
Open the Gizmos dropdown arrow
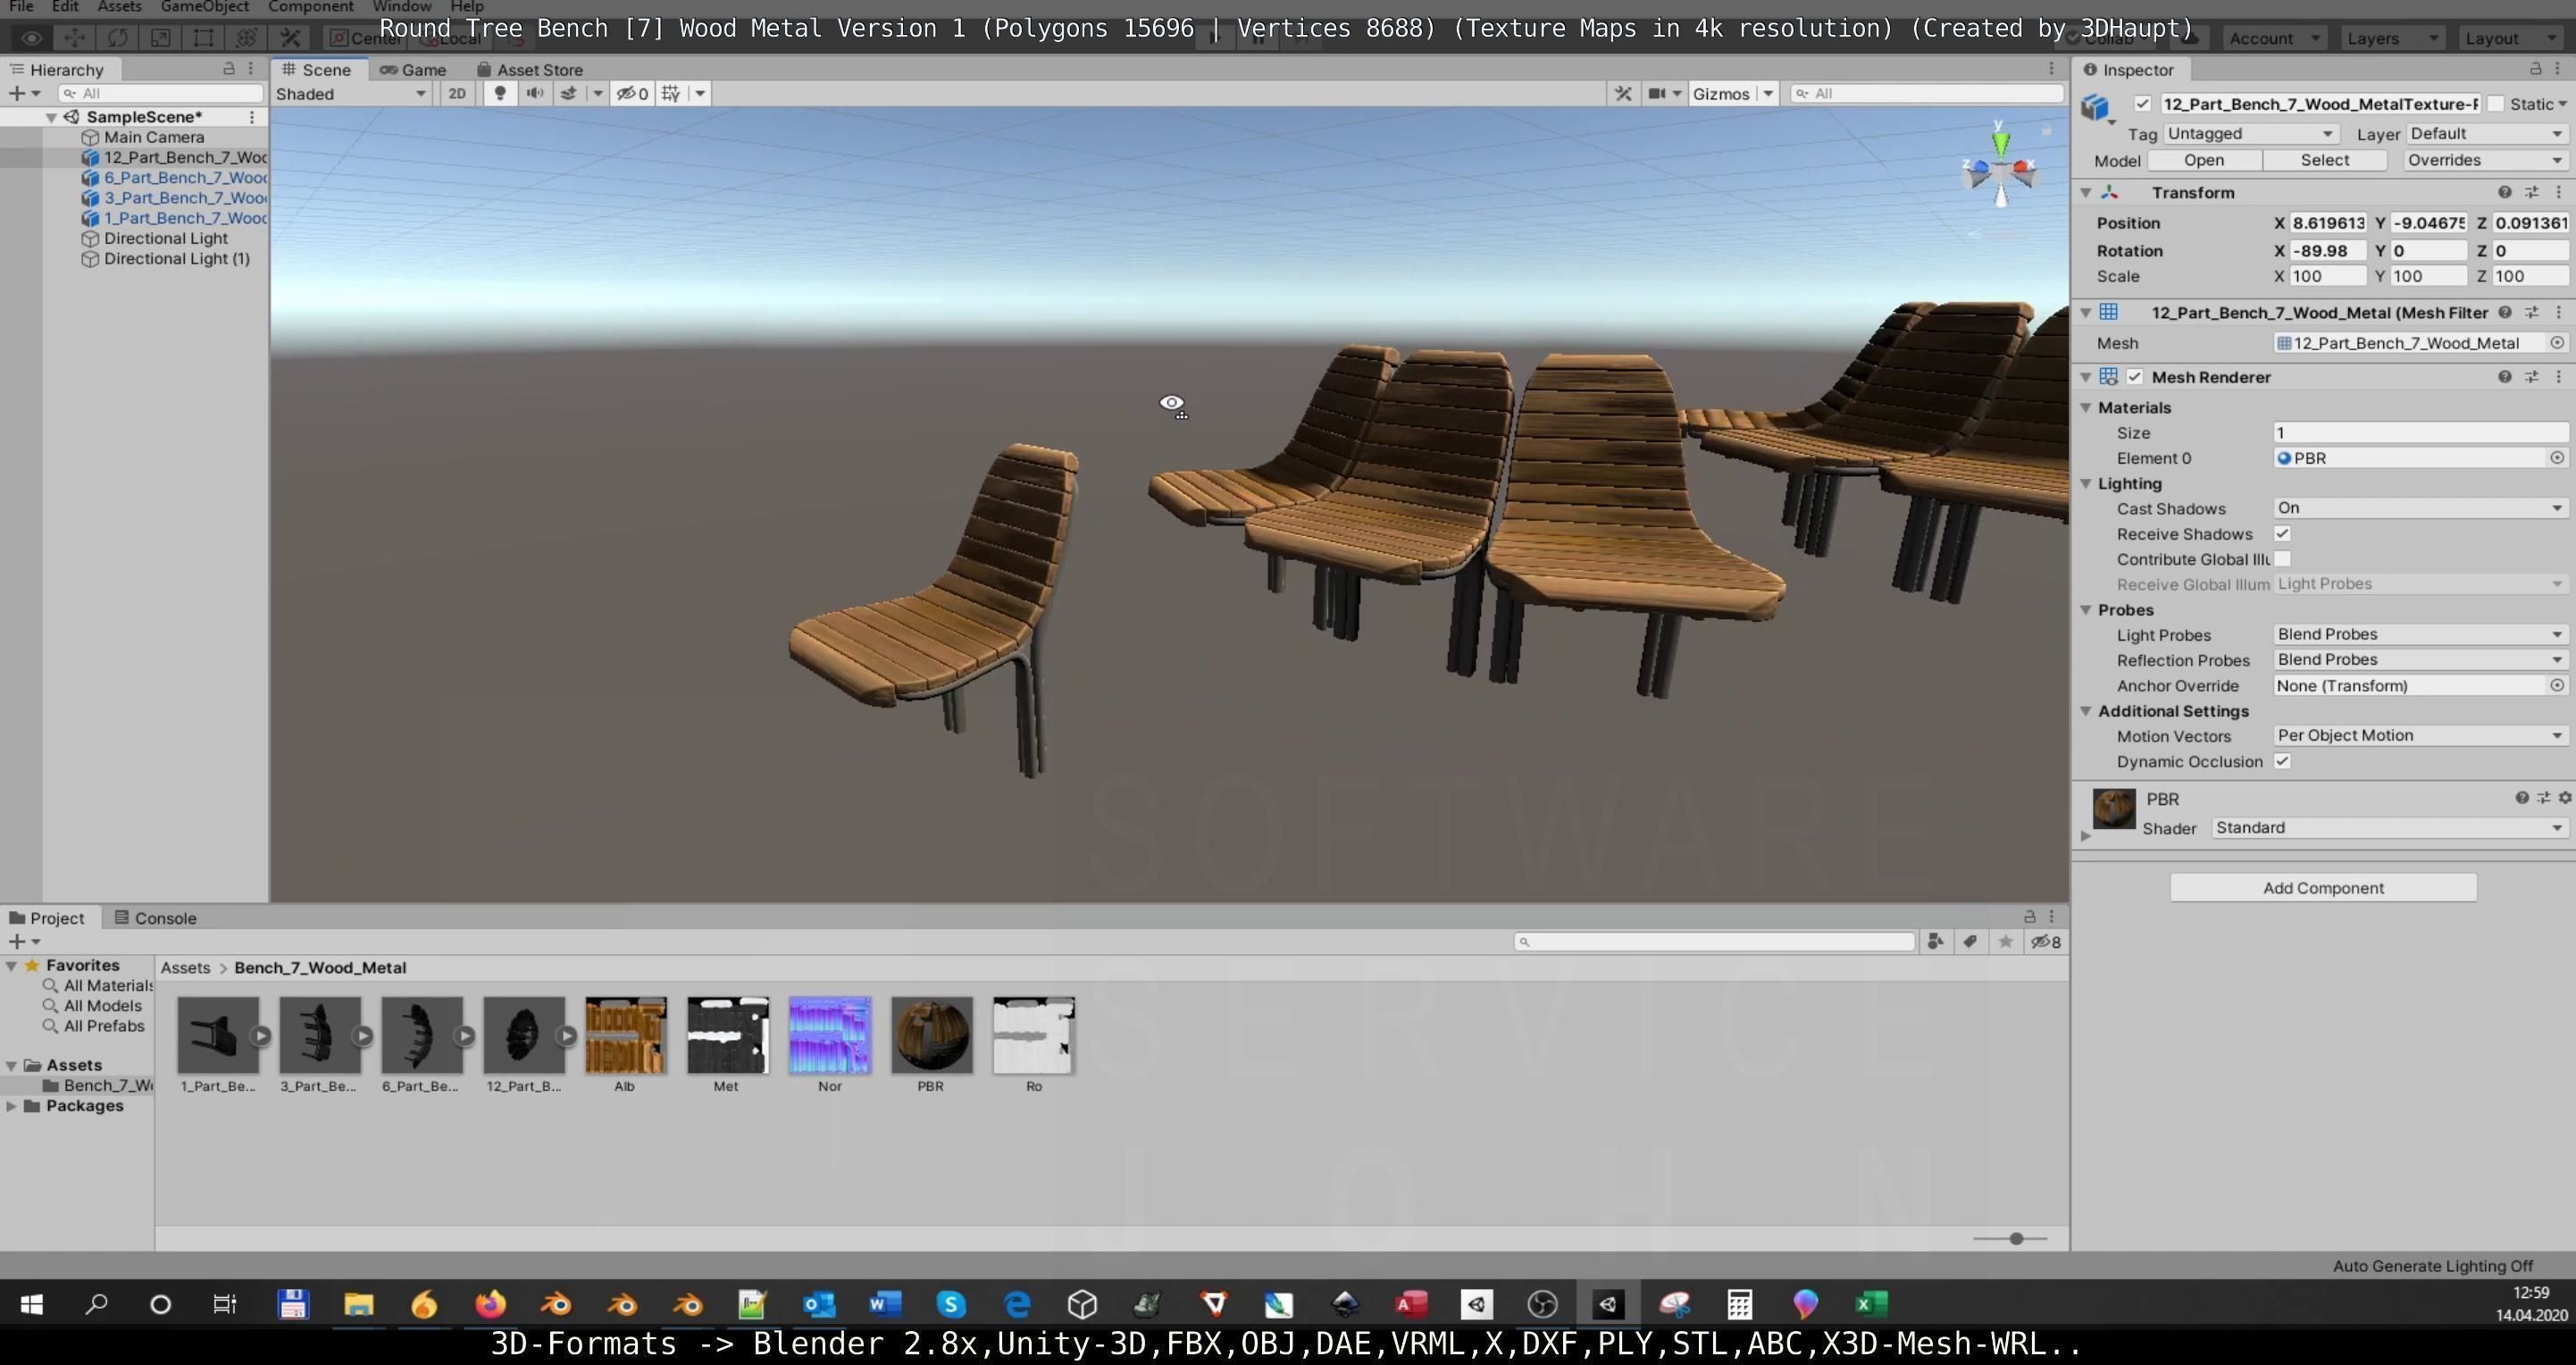[1768, 93]
